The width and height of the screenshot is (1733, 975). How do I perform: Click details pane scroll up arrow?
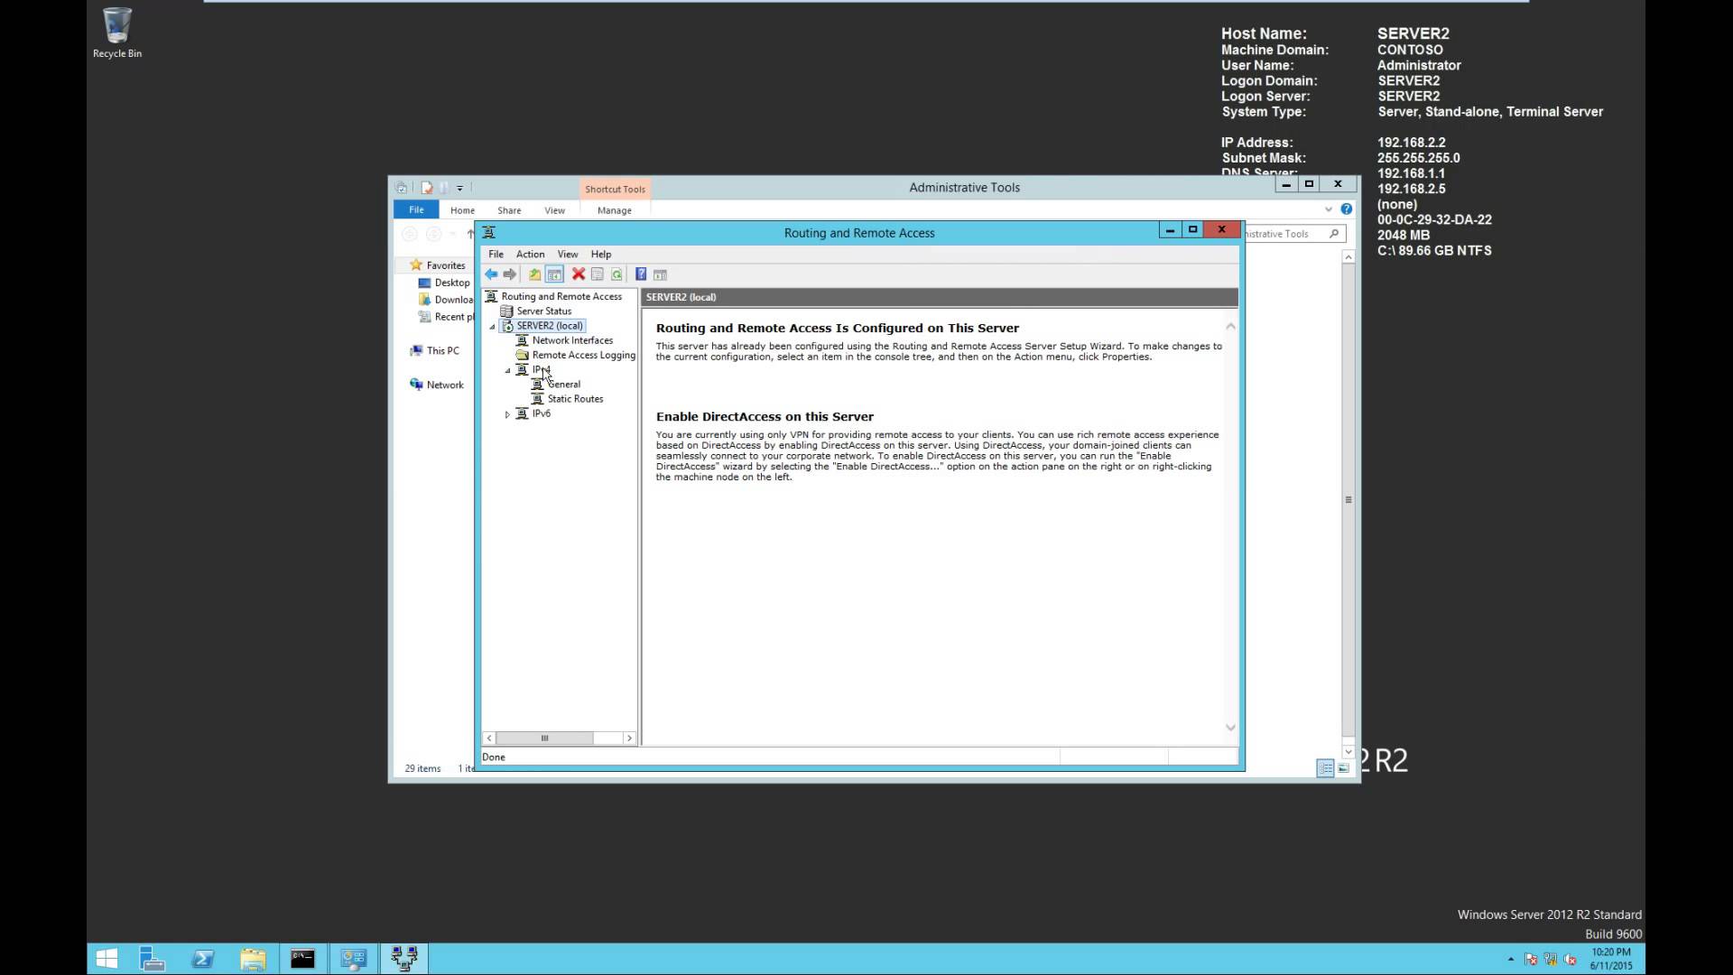1230,326
